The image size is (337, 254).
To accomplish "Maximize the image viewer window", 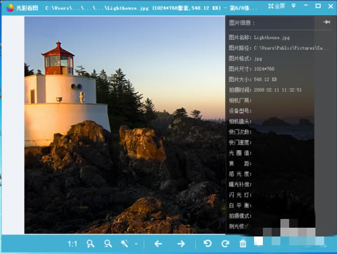I will [318, 6].
